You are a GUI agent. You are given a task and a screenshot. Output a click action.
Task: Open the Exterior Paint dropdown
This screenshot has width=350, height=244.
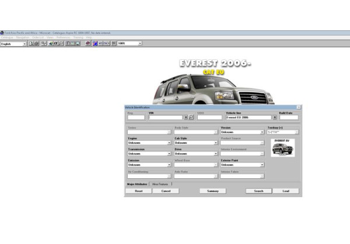click(x=262, y=165)
